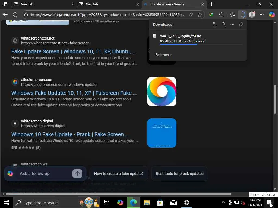This screenshot has width=278, height=208.
Task: Open Windows 10 Fake Update Prank result
Action: pyautogui.click(x=70, y=134)
